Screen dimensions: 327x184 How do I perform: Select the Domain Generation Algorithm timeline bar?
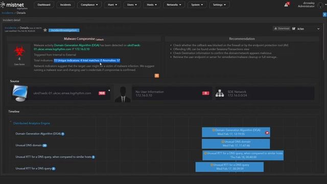(236, 132)
